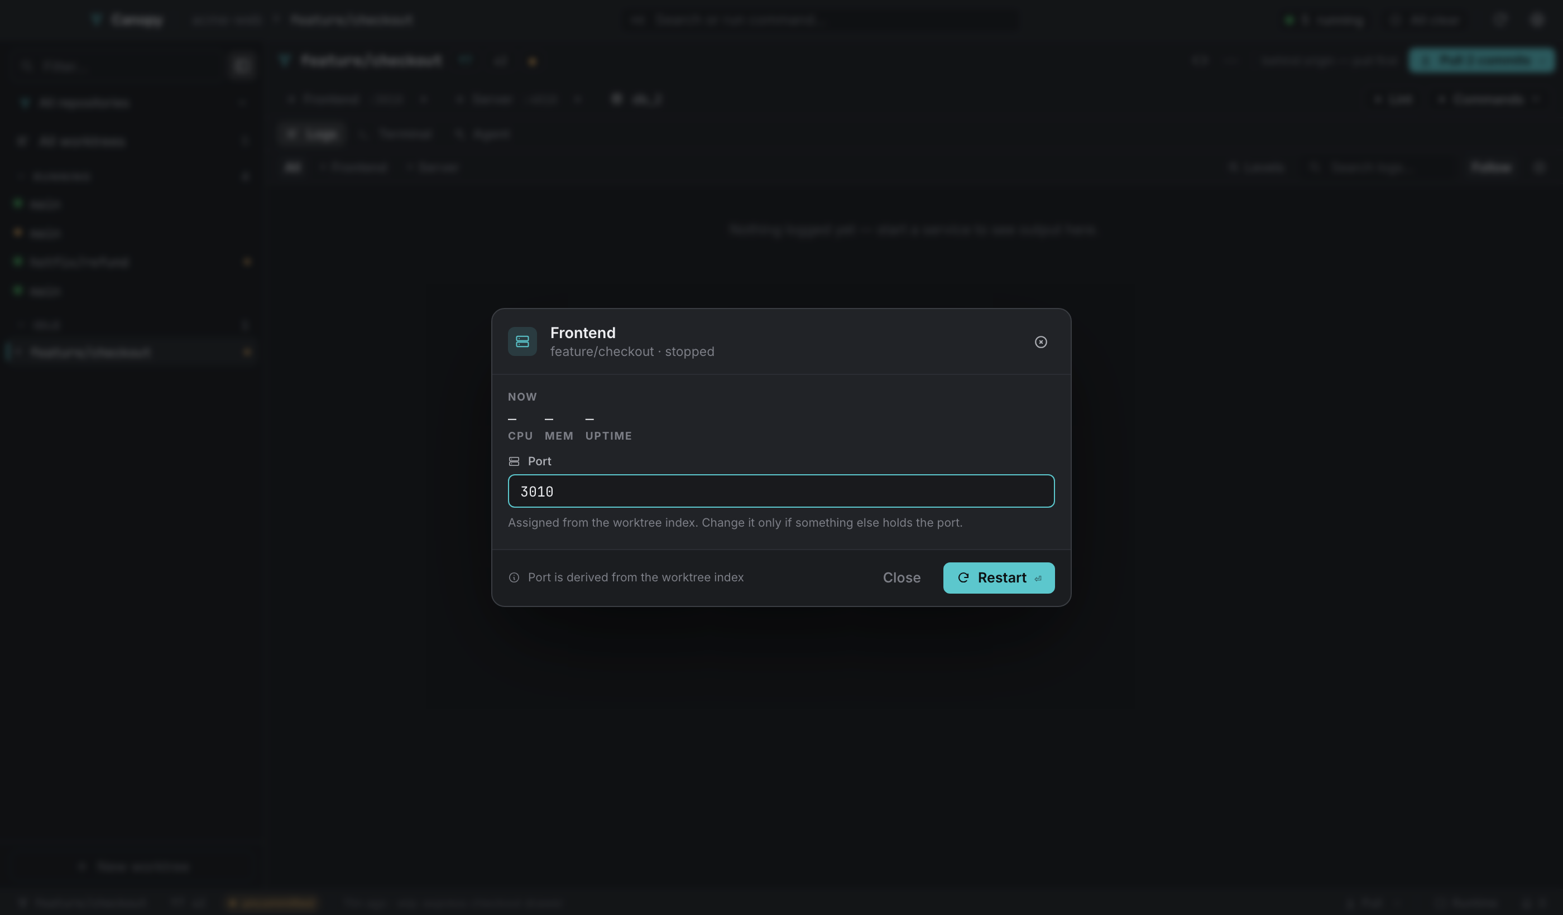Click the server icon beside the Port label
The width and height of the screenshot is (1563, 915).
pyautogui.click(x=514, y=461)
